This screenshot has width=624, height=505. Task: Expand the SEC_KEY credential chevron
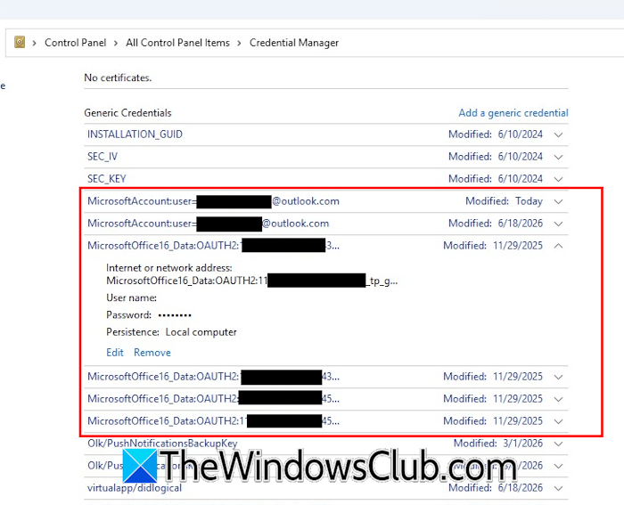(x=558, y=179)
